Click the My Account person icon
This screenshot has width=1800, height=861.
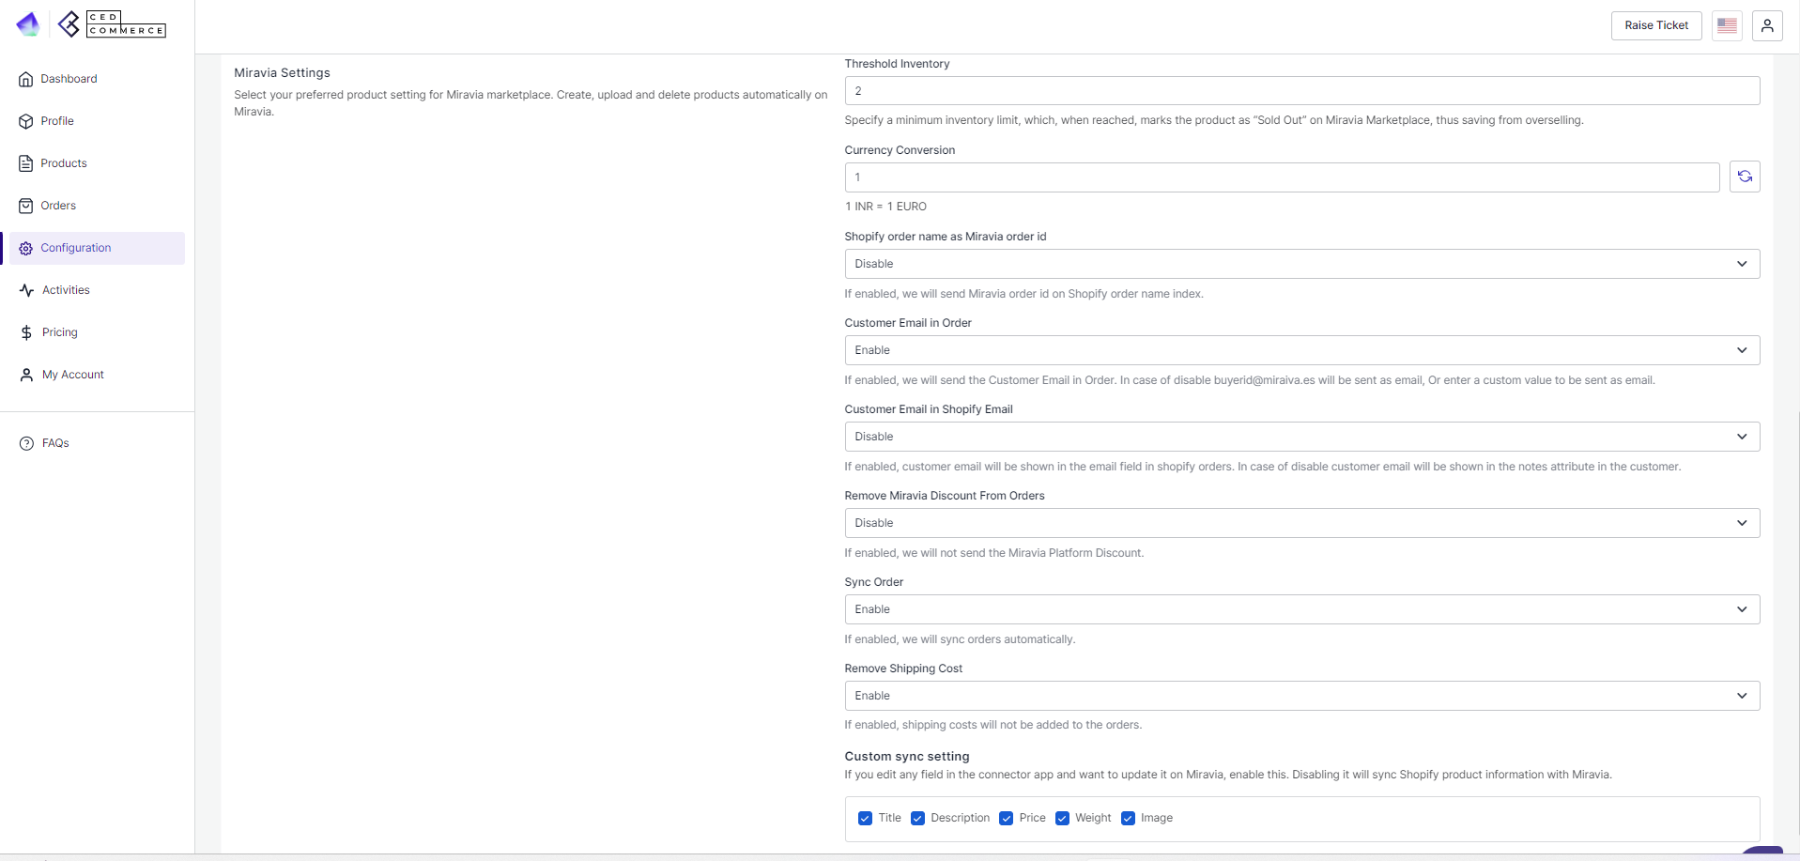coord(26,375)
